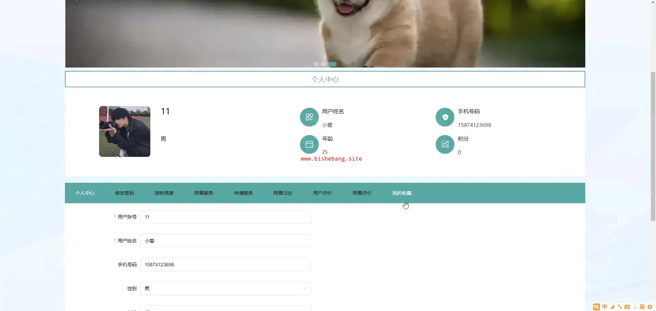This screenshot has height=311, width=656.
Task: Click the 积分 label in profile summary
Action: pos(463,139)
